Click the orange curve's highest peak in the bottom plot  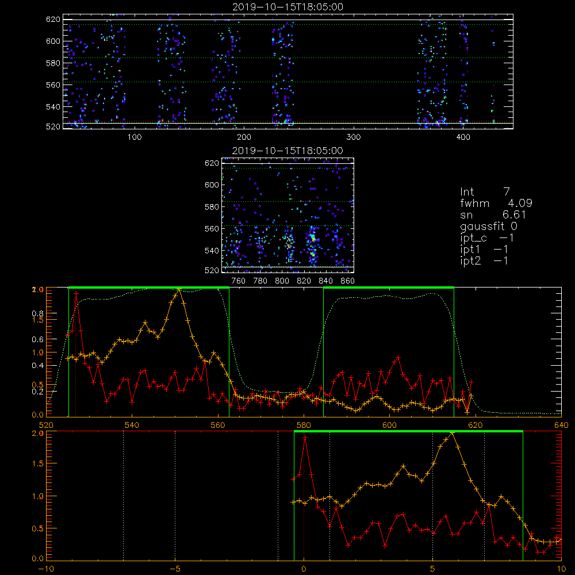(453, 434)
